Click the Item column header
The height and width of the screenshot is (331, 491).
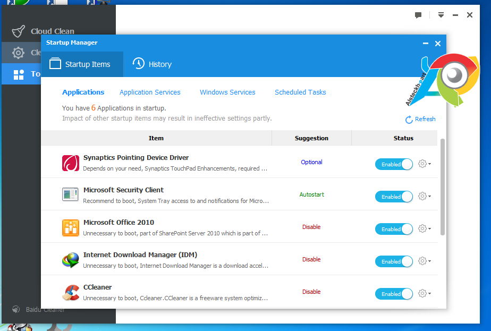[156, 138]
